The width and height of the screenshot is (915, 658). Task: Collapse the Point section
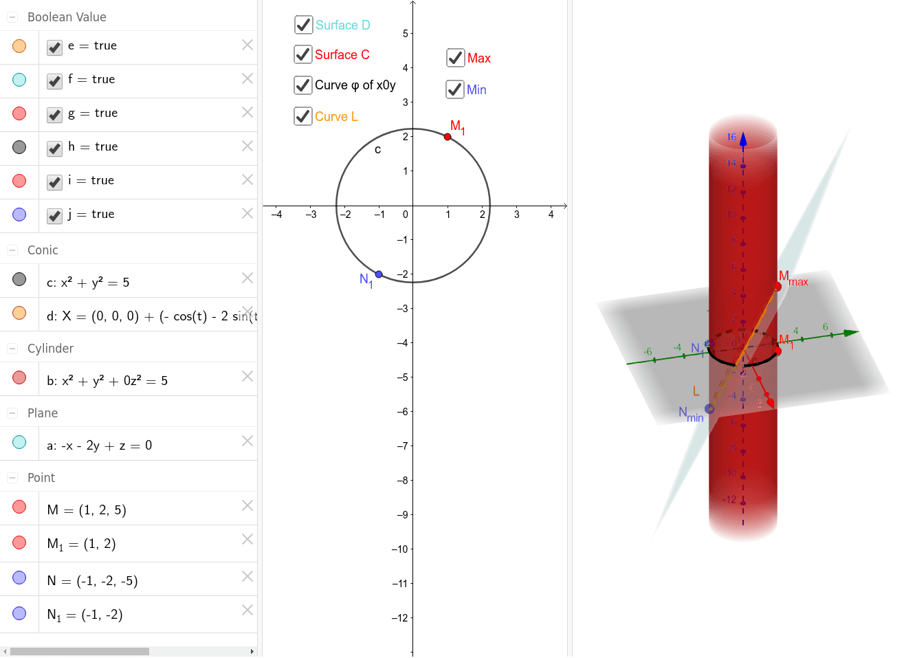coord(11,476)
